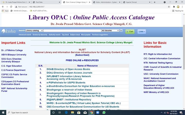The image size is (185, 115).
Task: Open Task View in taskbar
Action: coord(60,112)
